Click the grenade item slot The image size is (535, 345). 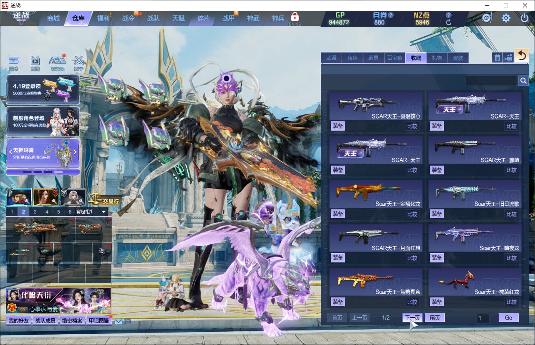point(103,252)
